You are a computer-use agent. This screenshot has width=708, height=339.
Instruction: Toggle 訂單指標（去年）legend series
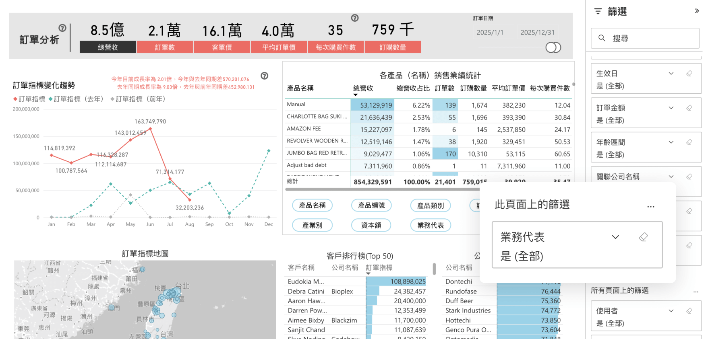77,99
